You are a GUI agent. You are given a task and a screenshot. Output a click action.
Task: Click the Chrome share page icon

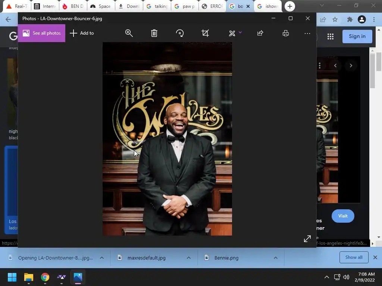tap(323, 19)
